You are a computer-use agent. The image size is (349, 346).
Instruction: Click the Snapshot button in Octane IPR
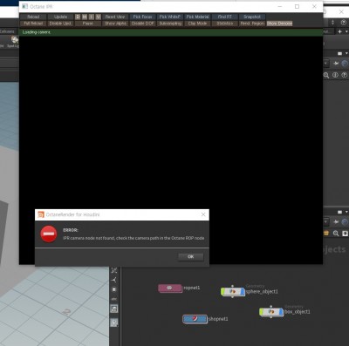(x=252, y=17)
